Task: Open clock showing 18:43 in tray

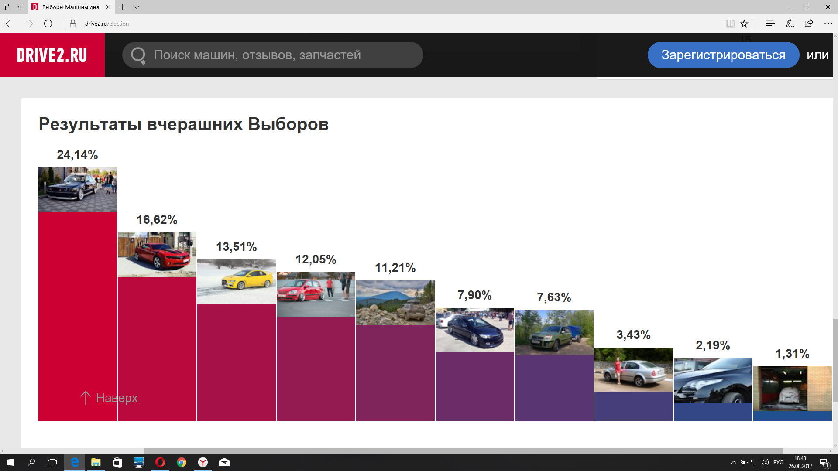Action: coord(800,462)
